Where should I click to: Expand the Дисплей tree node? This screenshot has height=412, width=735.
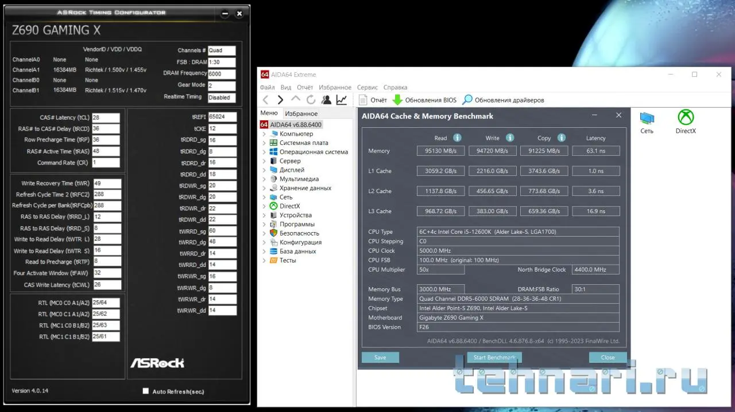click(264, 170)
